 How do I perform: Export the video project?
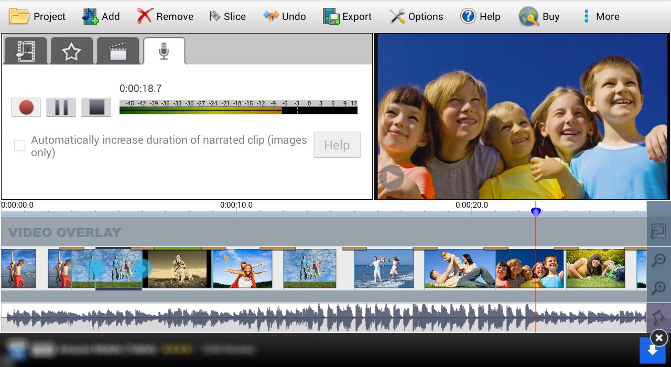click(x=347, y=16)
